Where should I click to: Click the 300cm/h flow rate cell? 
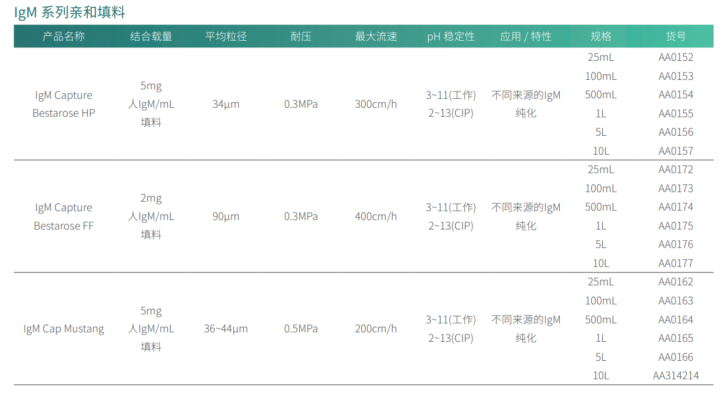click(x=376, y=104)
